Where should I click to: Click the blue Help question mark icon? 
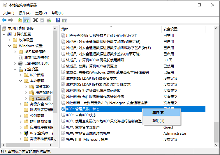[x=58, y=20]
